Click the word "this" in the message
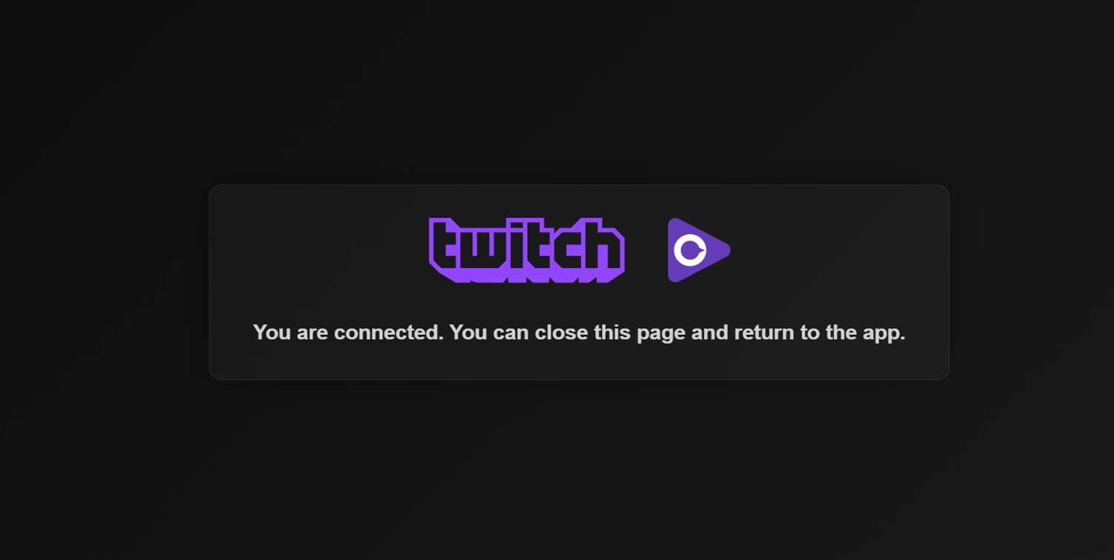Screen dimensions: 1114x560 tap(613, 333)
